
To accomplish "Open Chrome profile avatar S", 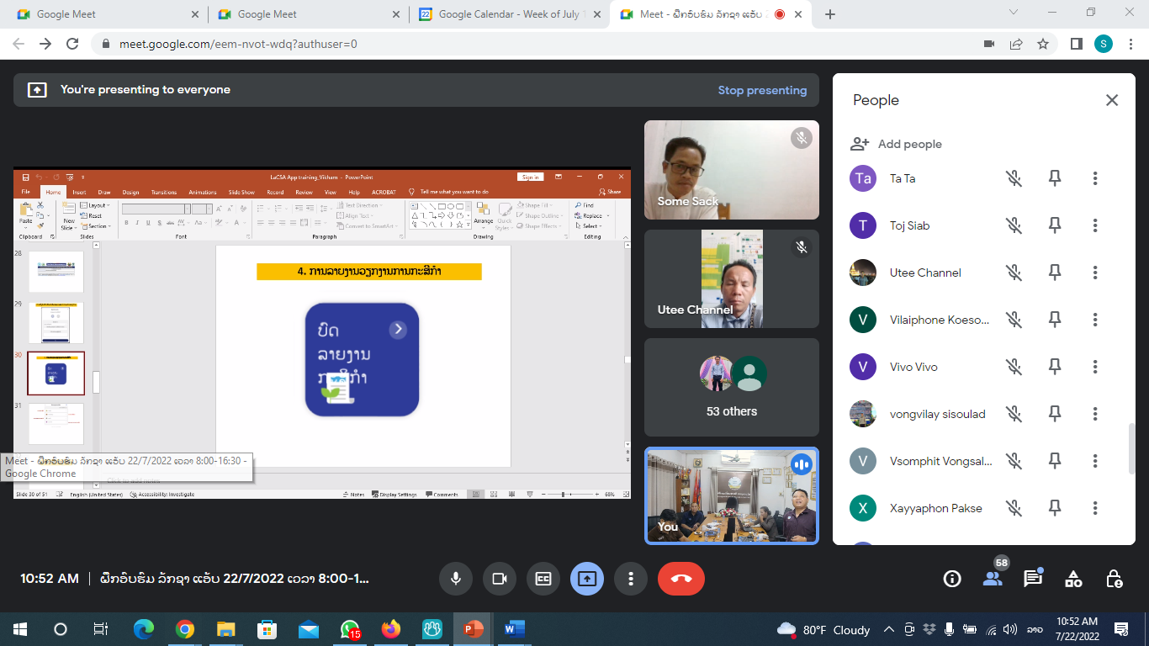I will click(x=1104, y=44).
